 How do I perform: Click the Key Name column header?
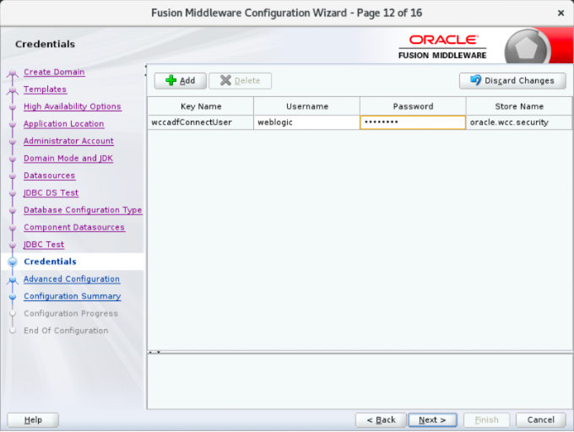(201, 106)
